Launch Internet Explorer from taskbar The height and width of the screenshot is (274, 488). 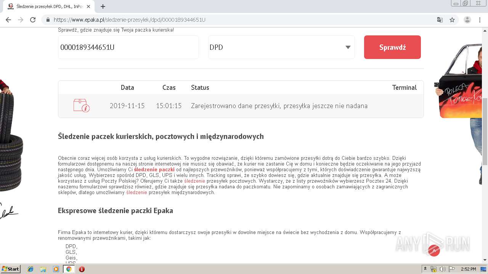[x=30, y=269]
